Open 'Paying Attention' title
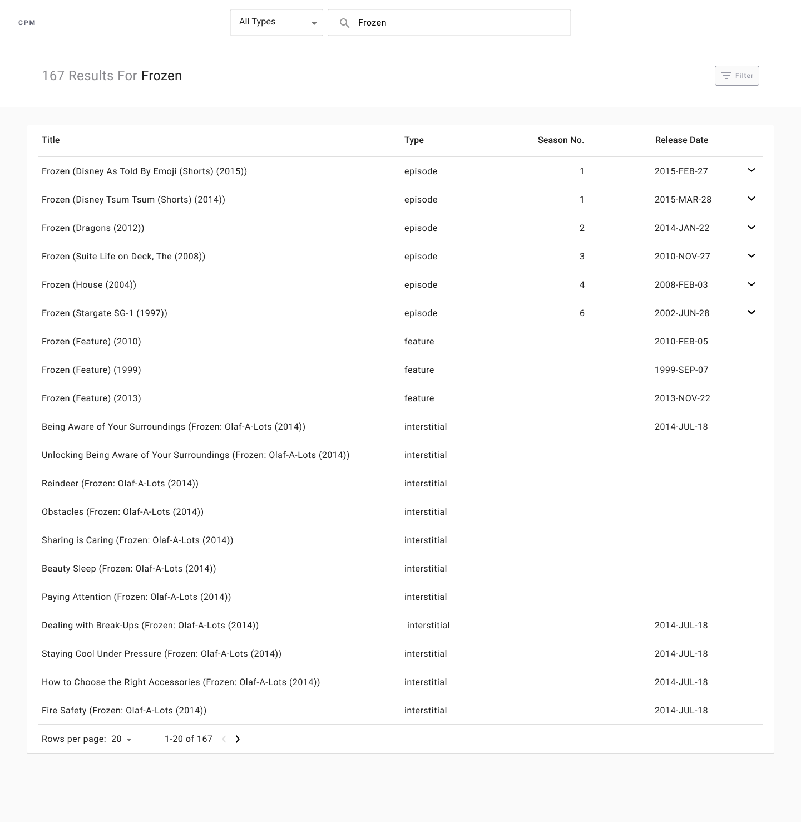 (136, 597)
